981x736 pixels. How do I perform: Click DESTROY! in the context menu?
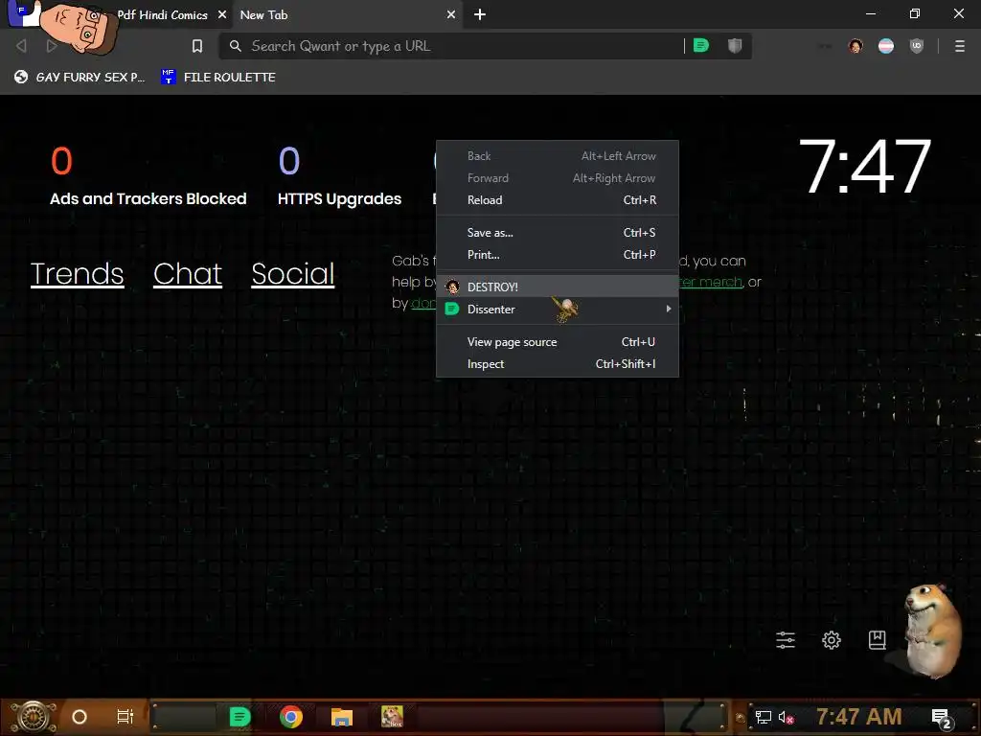(558, 287)
